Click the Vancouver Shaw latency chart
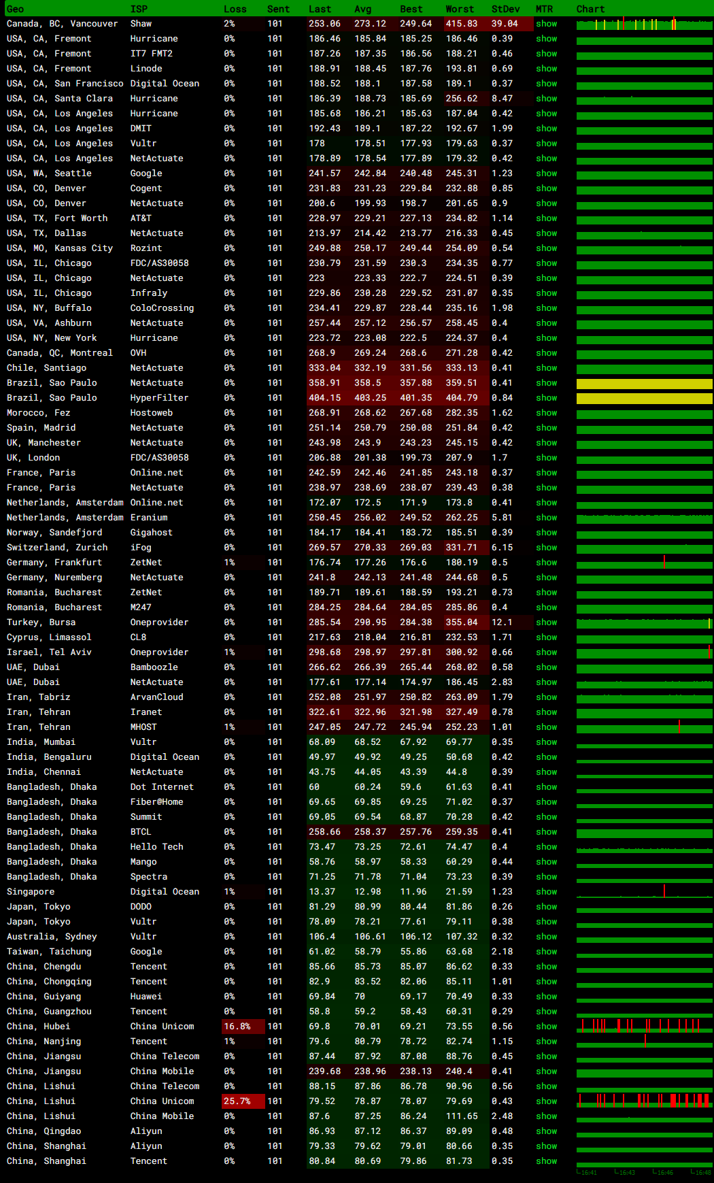Image resolution: width=714 pixels, height=1183 pixels. tap(644, 24)
